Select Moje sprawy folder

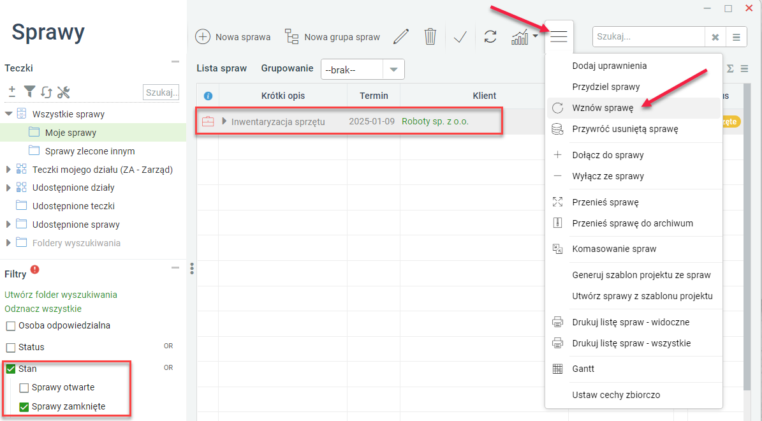71,133
